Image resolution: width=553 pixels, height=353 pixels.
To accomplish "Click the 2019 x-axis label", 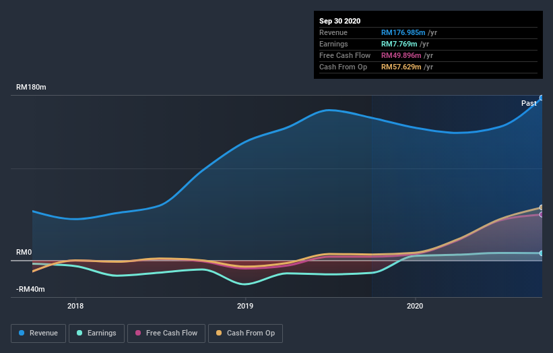I will 245,306.
